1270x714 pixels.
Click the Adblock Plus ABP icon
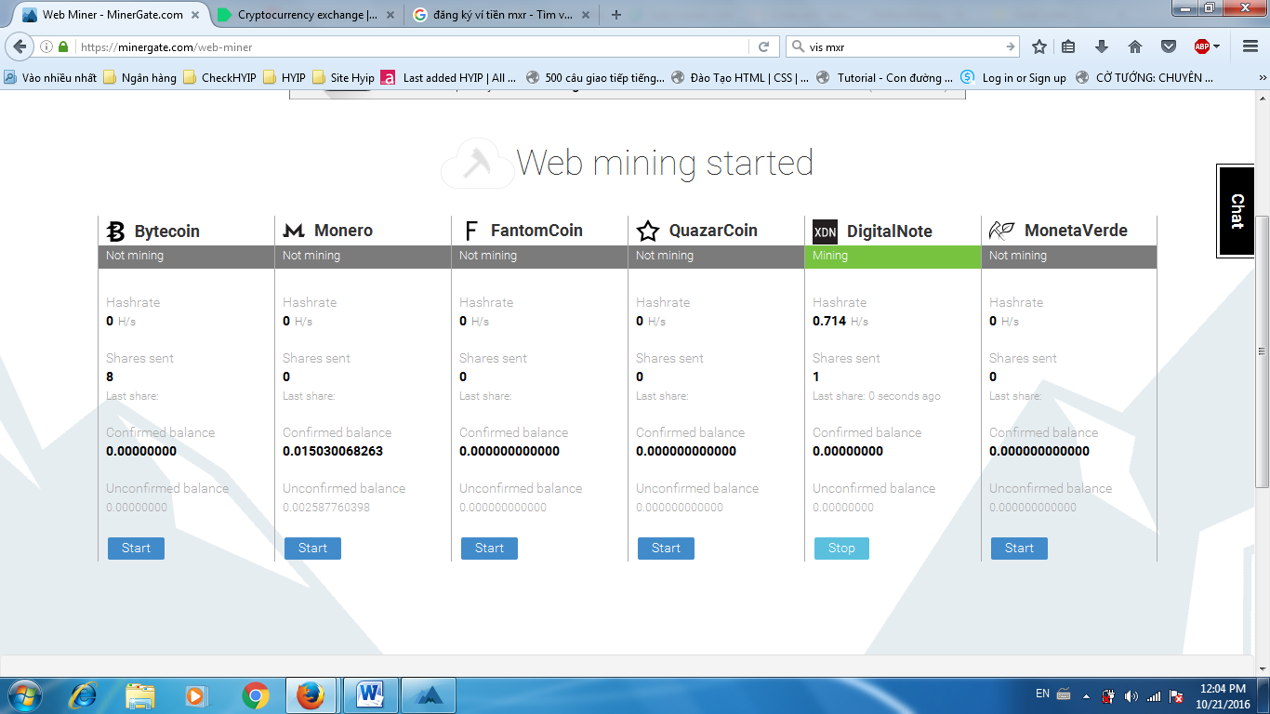coord(1202,46)
